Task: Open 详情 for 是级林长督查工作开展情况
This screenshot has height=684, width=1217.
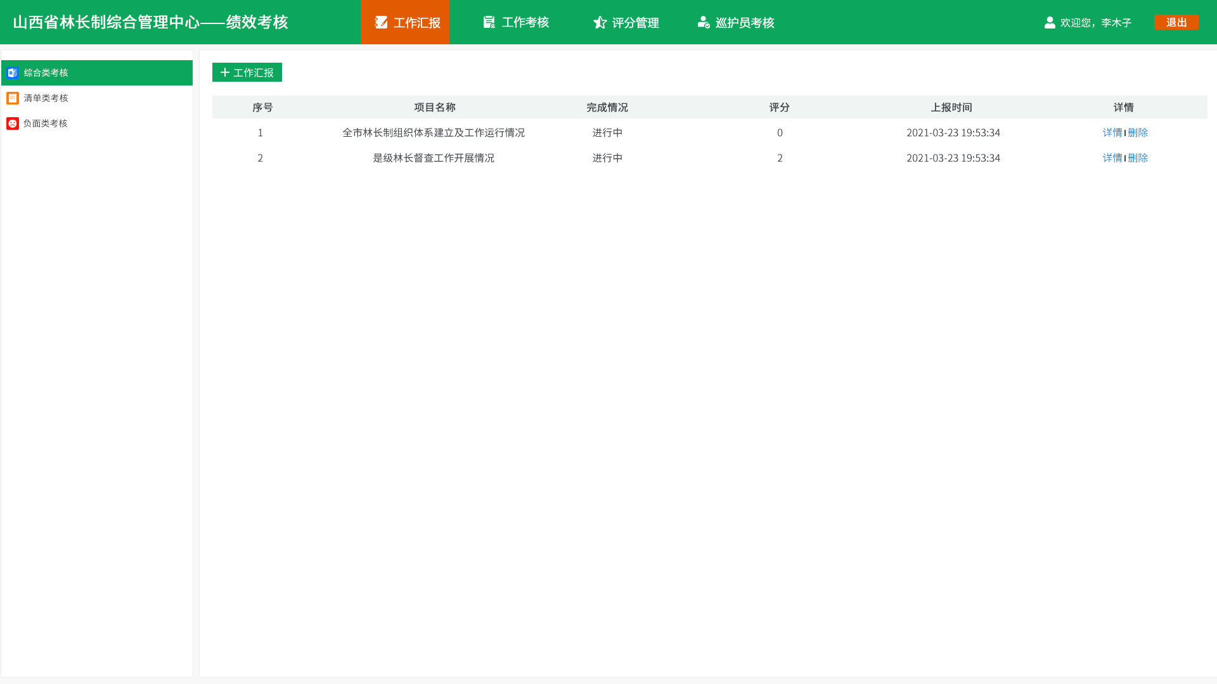Action: (x=1112, y=158)
